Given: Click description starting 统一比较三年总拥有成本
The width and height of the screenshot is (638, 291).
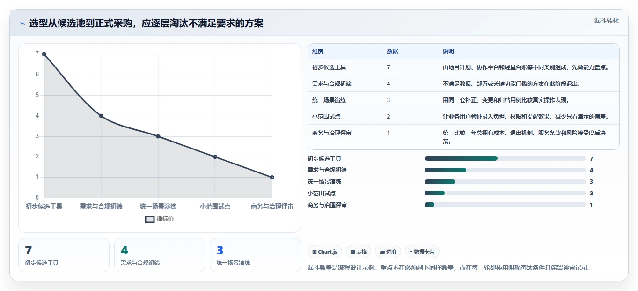Looking at the screenshot, I should click(x=525, y=137).
